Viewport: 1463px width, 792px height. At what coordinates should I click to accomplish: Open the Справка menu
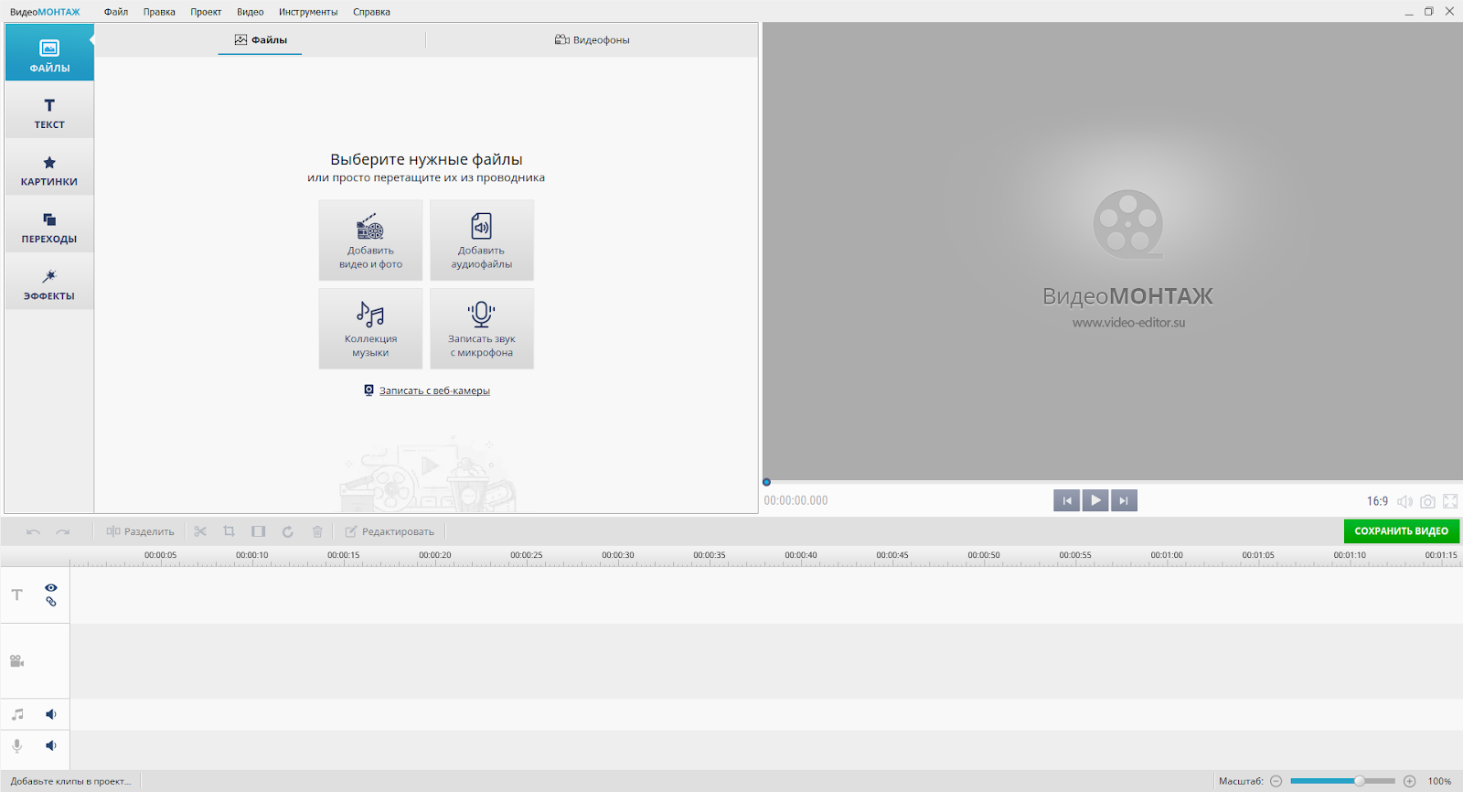point(371,12)
